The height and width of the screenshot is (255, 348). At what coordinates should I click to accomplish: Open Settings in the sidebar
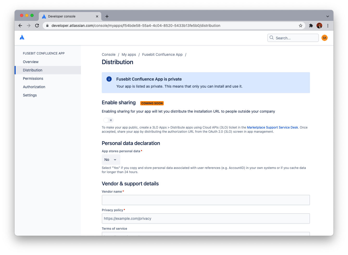(48, 95)
